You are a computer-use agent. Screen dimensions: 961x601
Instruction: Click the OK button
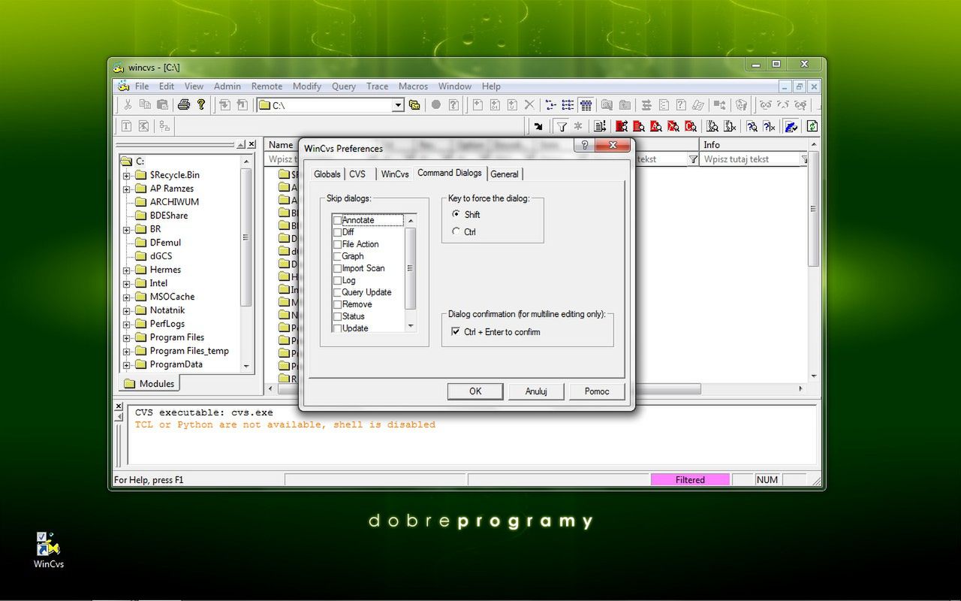[x=475, y=391]
